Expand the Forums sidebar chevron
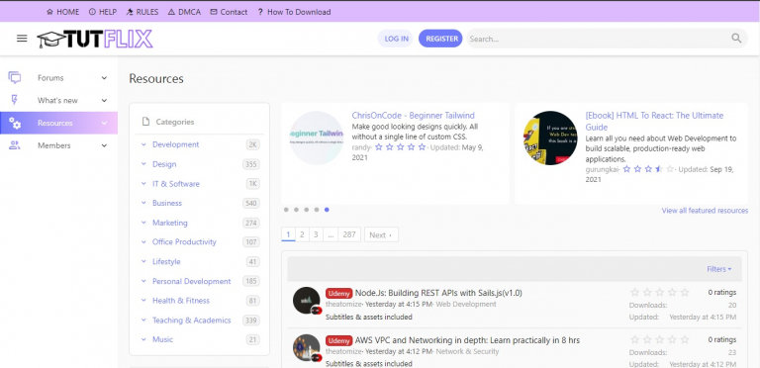760x368 pixels. (x=104, y=78)
